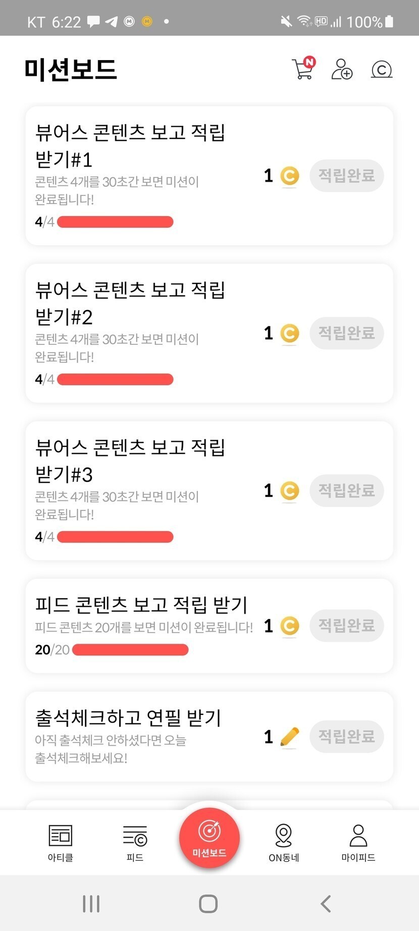Open the Android recent apps button

[91, 904]
